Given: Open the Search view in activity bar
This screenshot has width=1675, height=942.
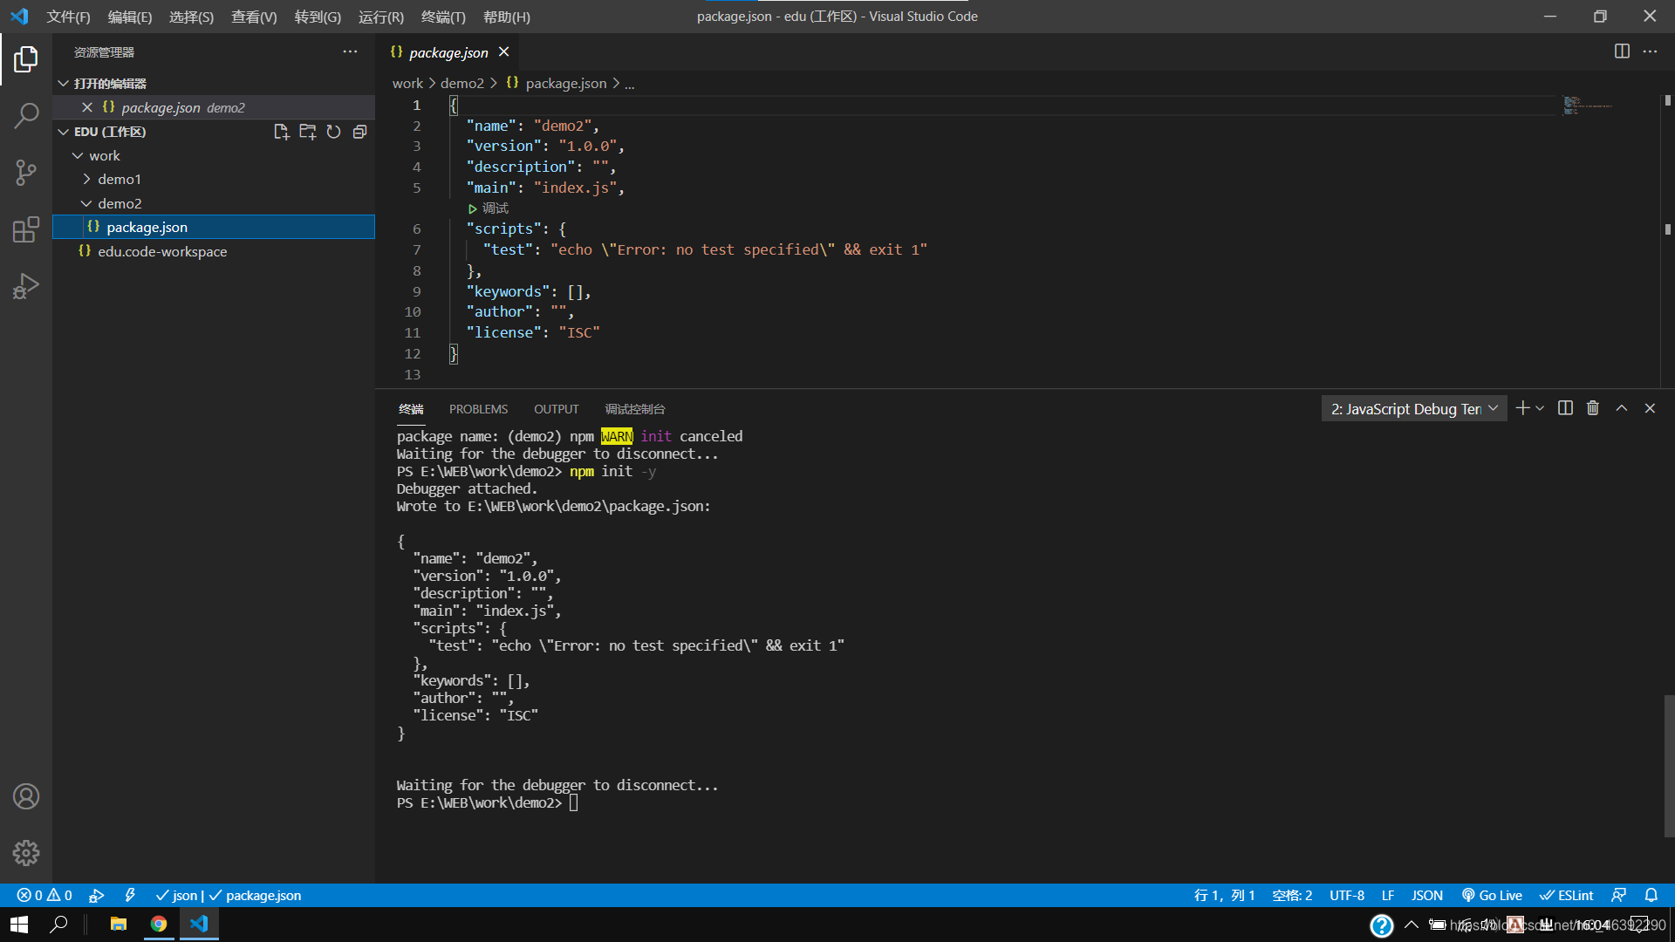Looking at the screenshot, I should point(26,115).
